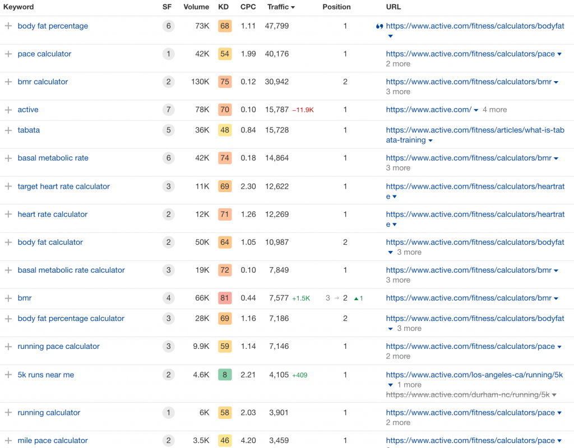Select the traffic value "47,799"
Screen dimensions: 574x448
(x=277, y=26)
